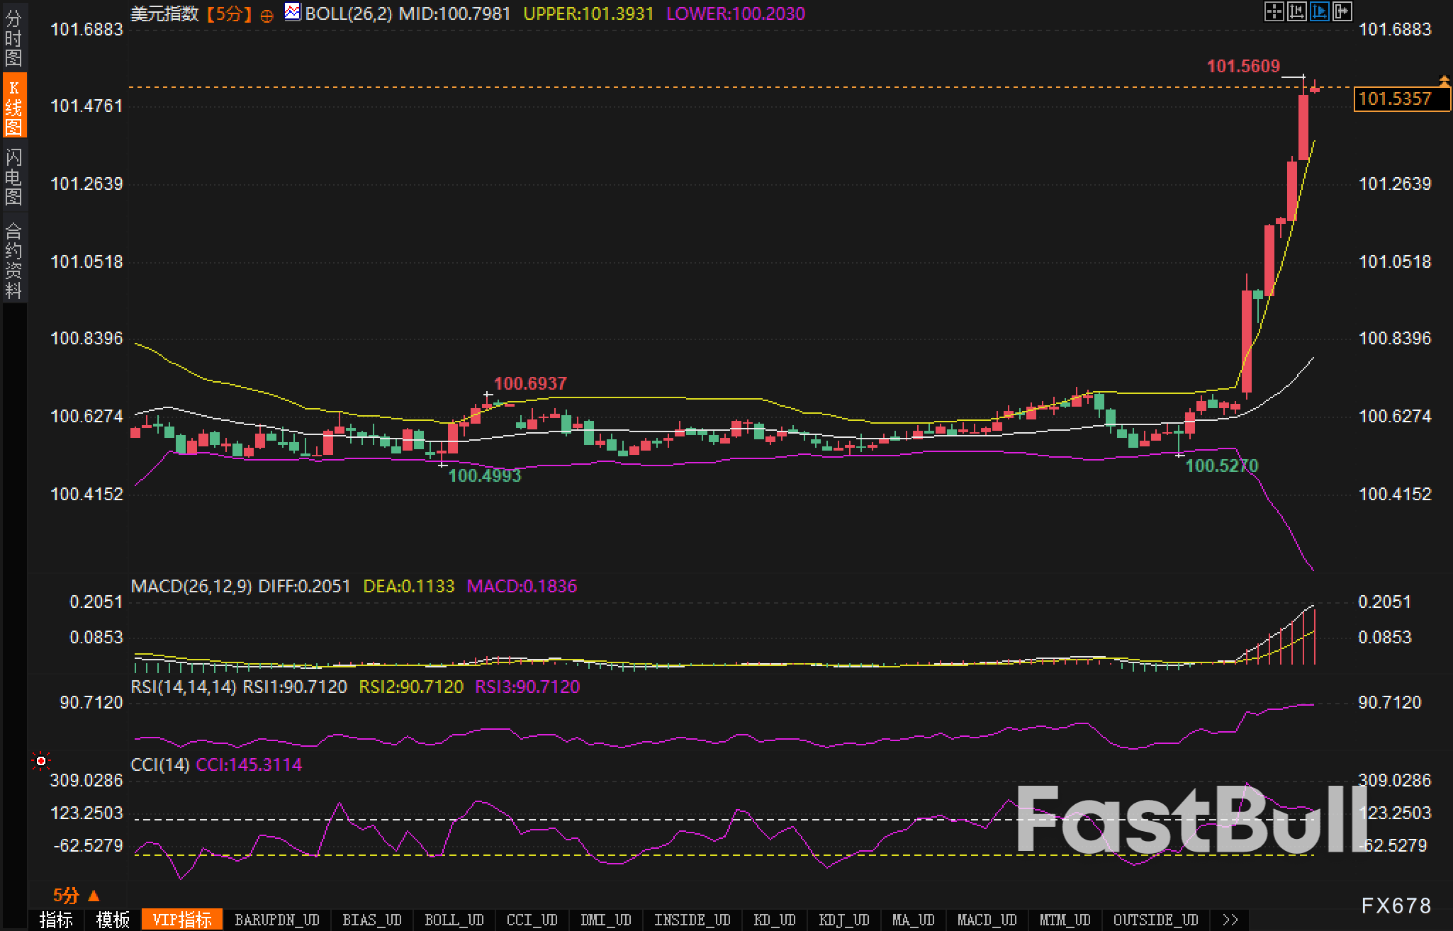Click the current price label 101.5357

click(x=1395, y=99)
